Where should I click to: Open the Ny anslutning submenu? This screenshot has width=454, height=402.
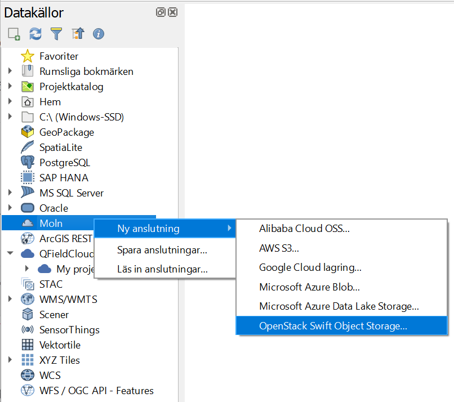pos(165,229)
